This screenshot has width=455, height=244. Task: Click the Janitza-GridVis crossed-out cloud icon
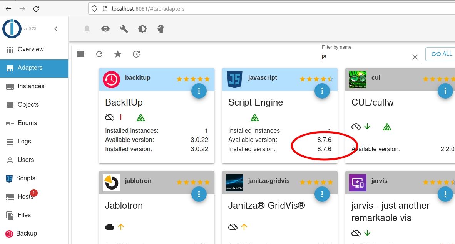(233, 227)
